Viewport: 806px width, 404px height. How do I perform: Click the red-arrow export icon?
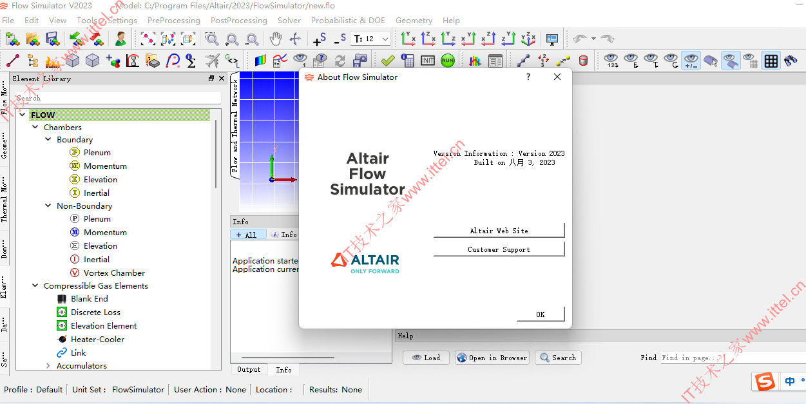[97, 39]
